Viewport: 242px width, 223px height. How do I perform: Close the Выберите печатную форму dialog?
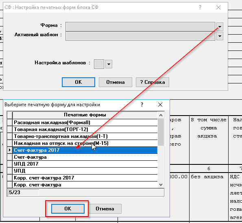click(x=160, y=105)
